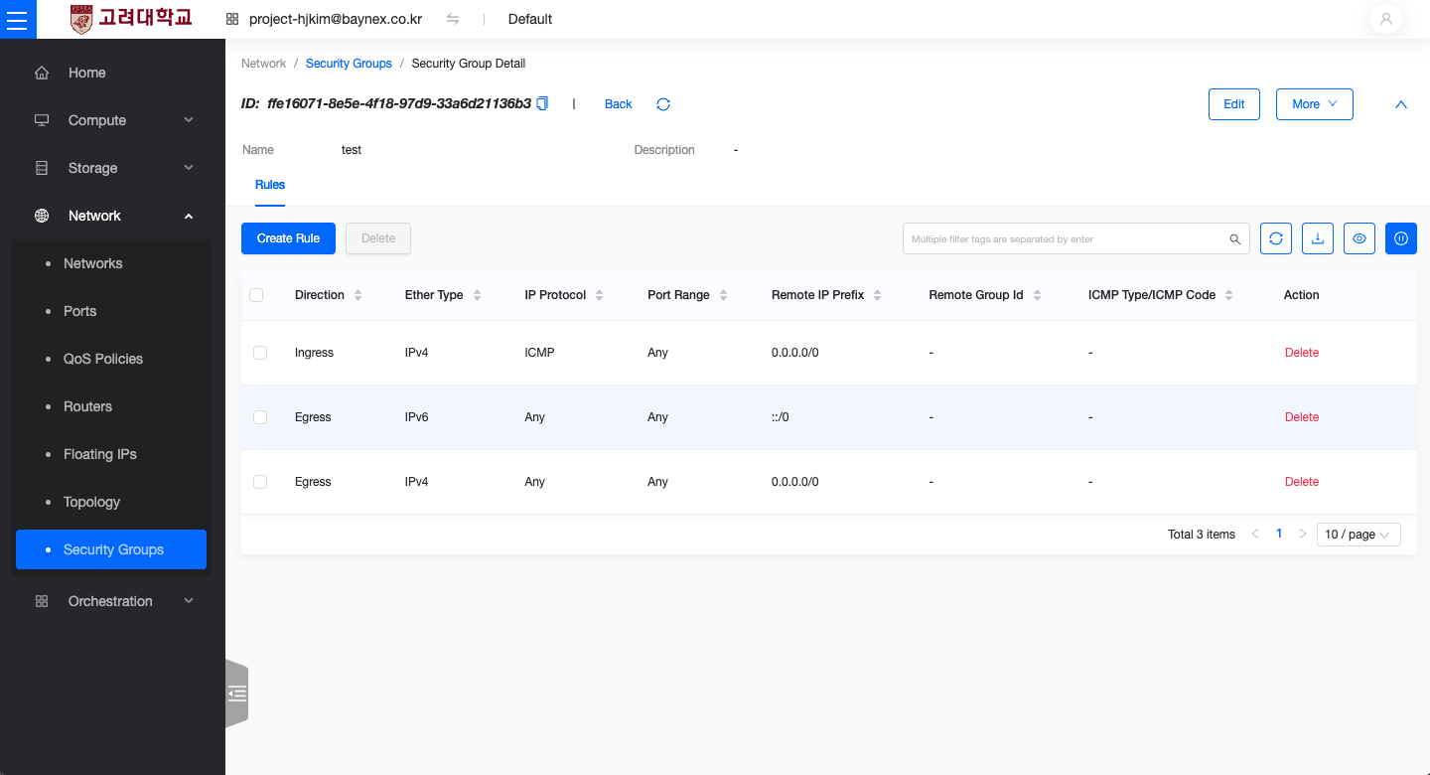1430x775 pixels.
Task: Open the column visibility eye settings
Action: point(1359,238)
